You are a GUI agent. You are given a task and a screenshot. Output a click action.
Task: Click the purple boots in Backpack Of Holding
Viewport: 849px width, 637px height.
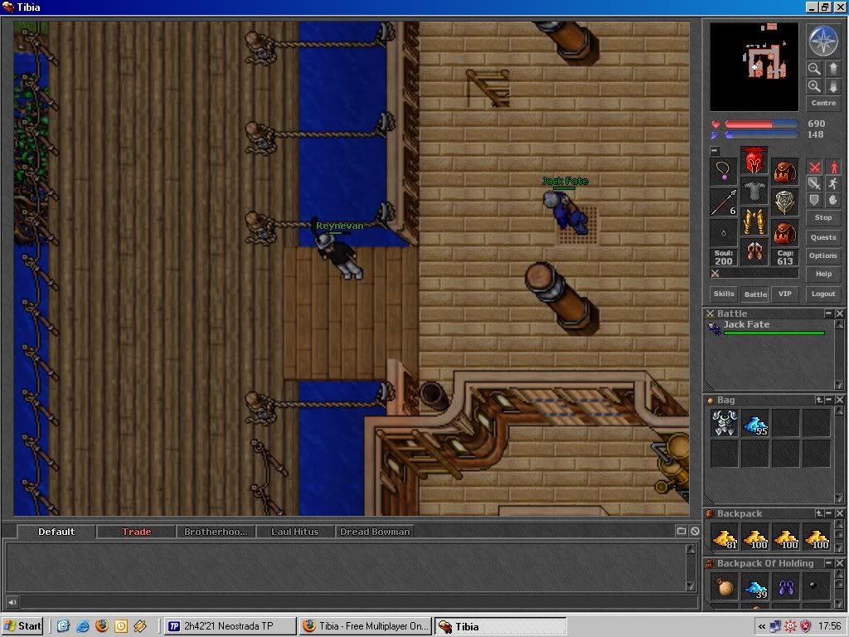786,587
